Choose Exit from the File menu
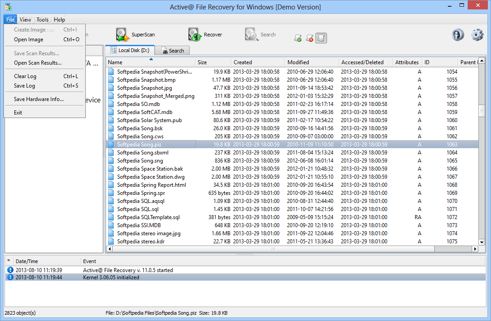The height and width of the screenshot is (321, 491). pyautogui.click(x=45, y=112)
